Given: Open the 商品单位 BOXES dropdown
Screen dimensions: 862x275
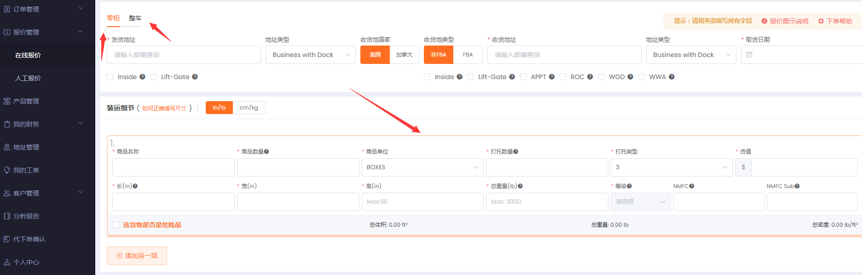Looking at the screenshot, I should click(x=422, y=167).
